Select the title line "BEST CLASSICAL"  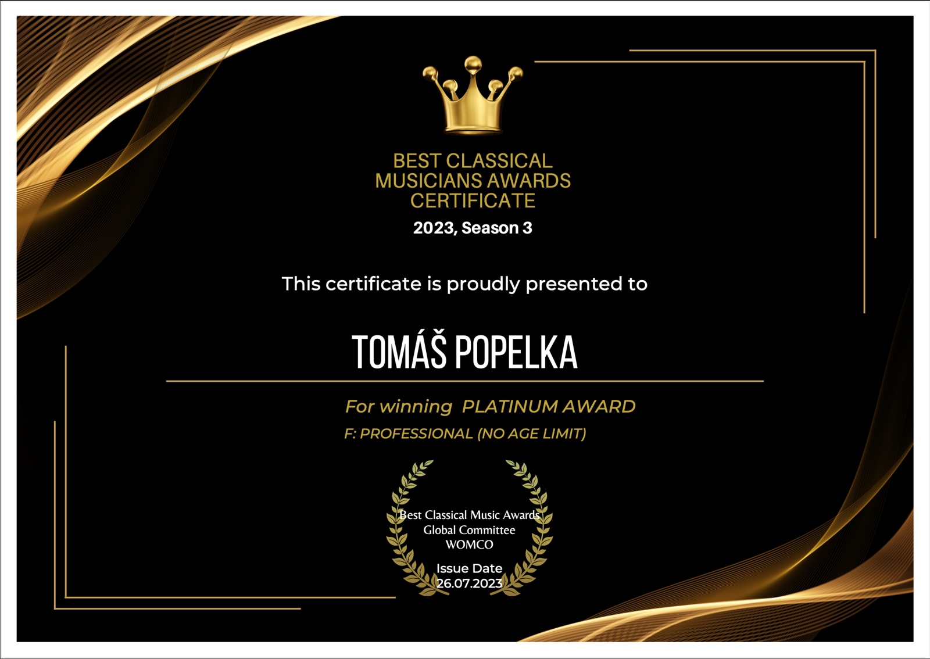pyautogui.click(x=473, y=161)
